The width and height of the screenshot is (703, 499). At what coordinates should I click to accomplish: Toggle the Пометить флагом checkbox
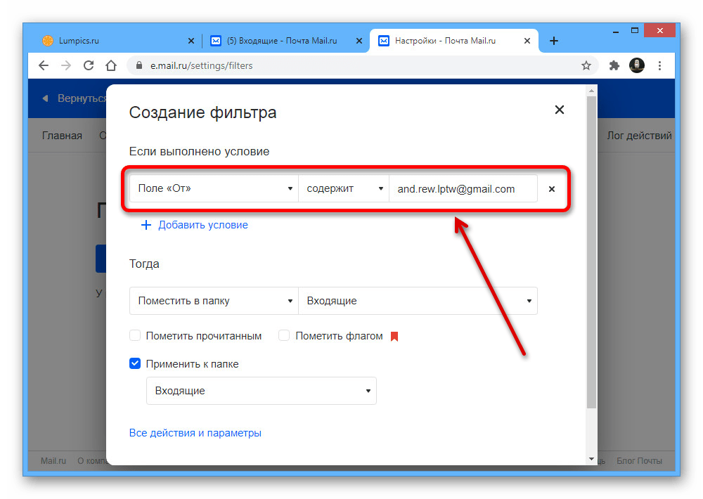[x=284, y=336]
